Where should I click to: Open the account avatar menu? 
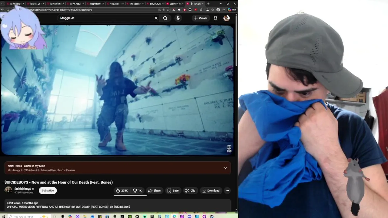tap(226, 18)
